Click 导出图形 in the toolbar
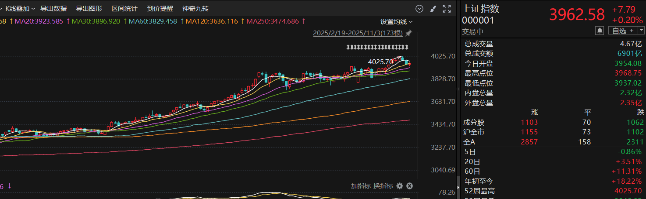646x199 pixels. click(89, 9)
